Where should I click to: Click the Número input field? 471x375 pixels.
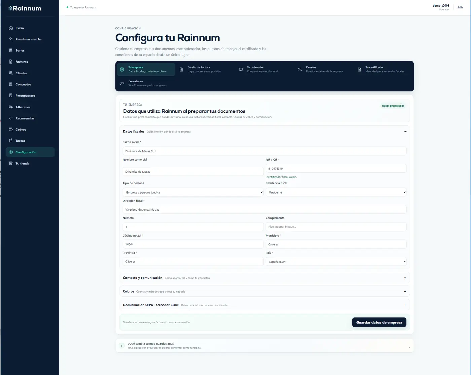pyautogui.click(x=193, y=227)
